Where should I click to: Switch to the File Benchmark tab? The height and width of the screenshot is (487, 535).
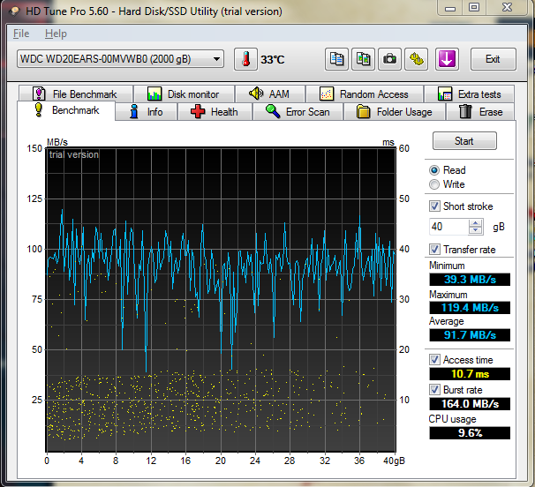tap(76, 94)
